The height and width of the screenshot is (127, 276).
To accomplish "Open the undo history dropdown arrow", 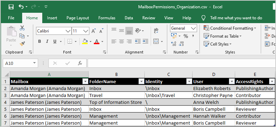I will pos(26,7).
